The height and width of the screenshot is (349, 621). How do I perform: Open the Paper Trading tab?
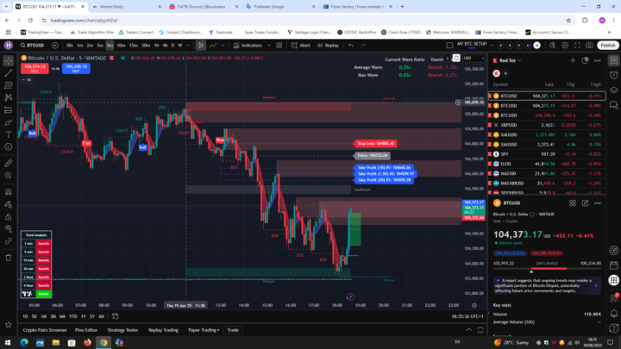pyautogui.click(x=202, y=330)
